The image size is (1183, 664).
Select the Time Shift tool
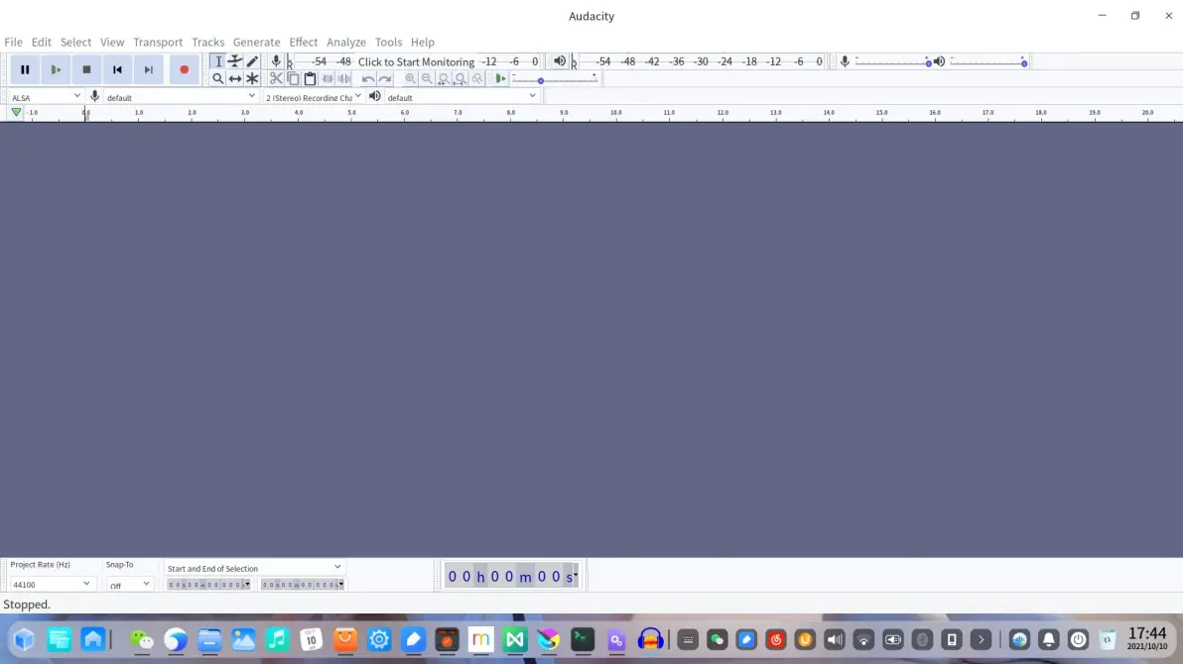click(x=235, y=78)
